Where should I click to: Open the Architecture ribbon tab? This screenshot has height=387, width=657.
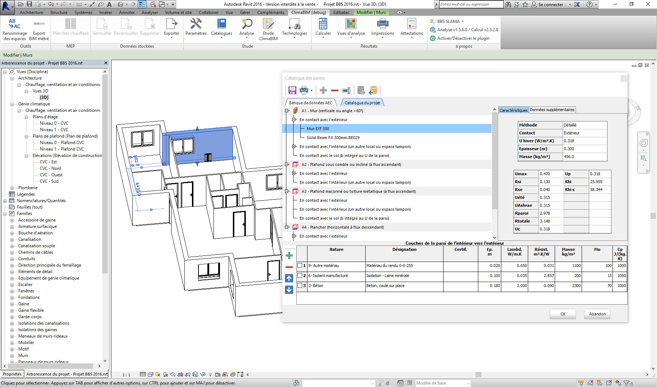point(31,13)
